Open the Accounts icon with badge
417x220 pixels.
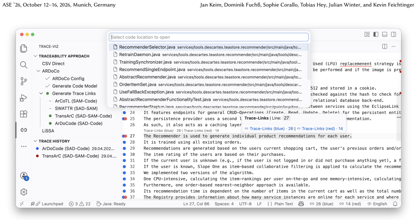coord(24,176)
